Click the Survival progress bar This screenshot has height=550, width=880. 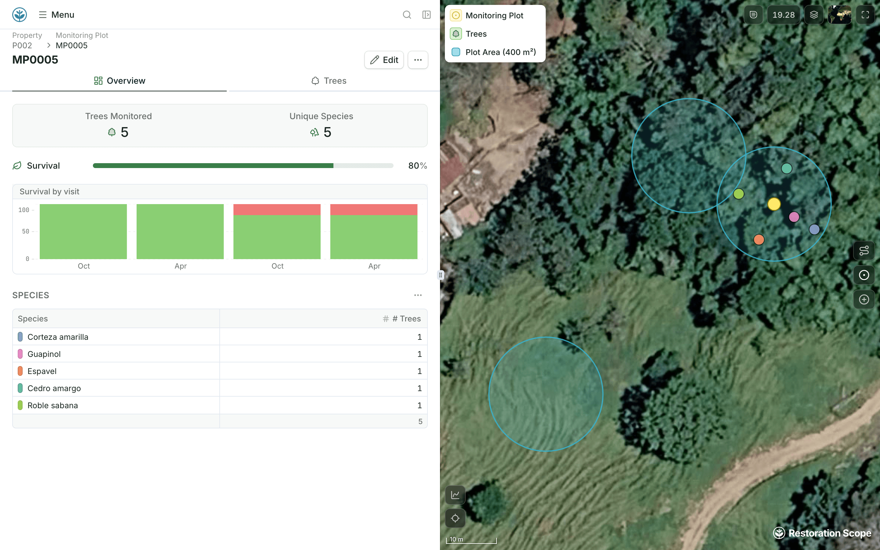point(243,166)
